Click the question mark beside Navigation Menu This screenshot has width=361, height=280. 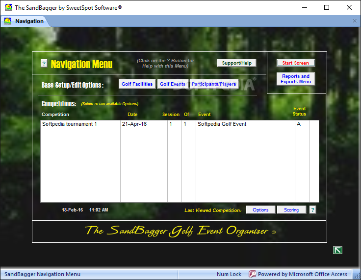tap(44, 63)
